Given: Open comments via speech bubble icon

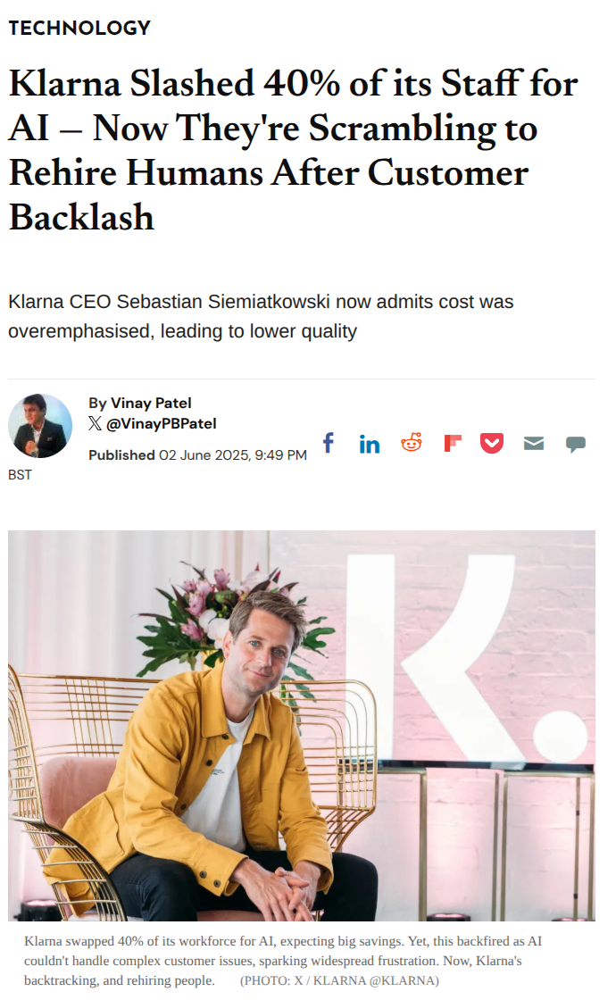Looking at the screenshot, I should click(x=576, y=444).
